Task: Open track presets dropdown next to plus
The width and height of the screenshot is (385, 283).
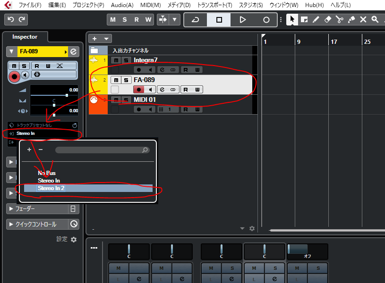Action: tap(106, 39)
